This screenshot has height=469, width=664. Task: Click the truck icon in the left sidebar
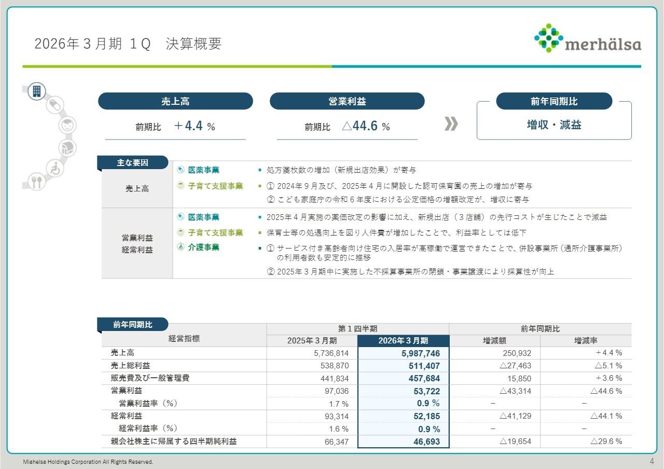click(x=67, y=147)
